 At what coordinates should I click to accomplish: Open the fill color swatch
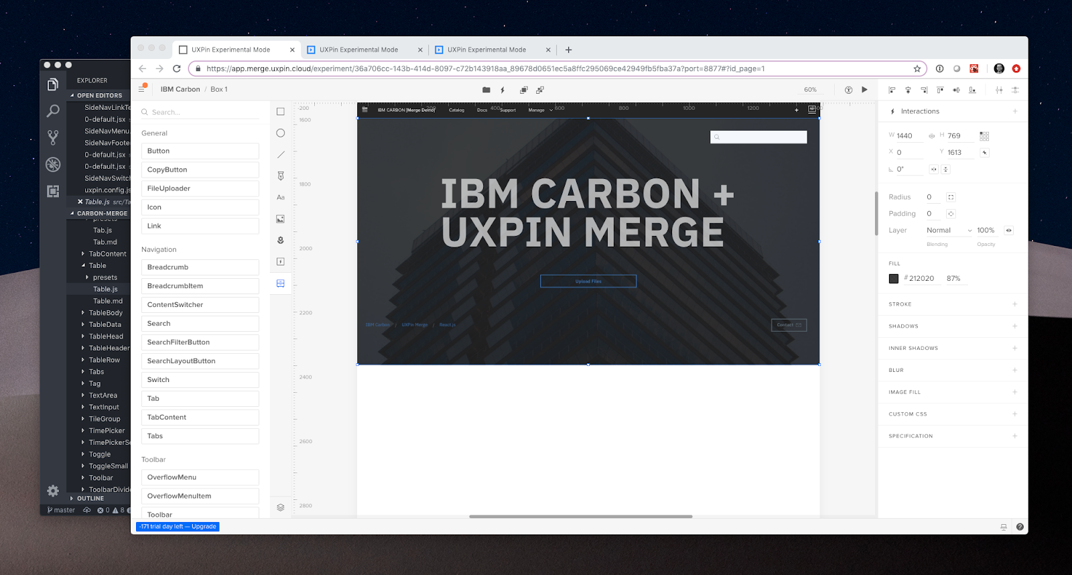tap(894, 279)
